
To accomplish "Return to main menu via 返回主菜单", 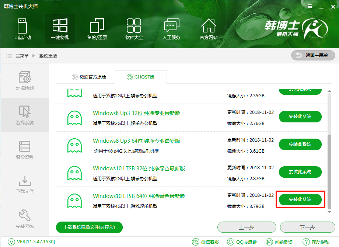I will (312, 55).
